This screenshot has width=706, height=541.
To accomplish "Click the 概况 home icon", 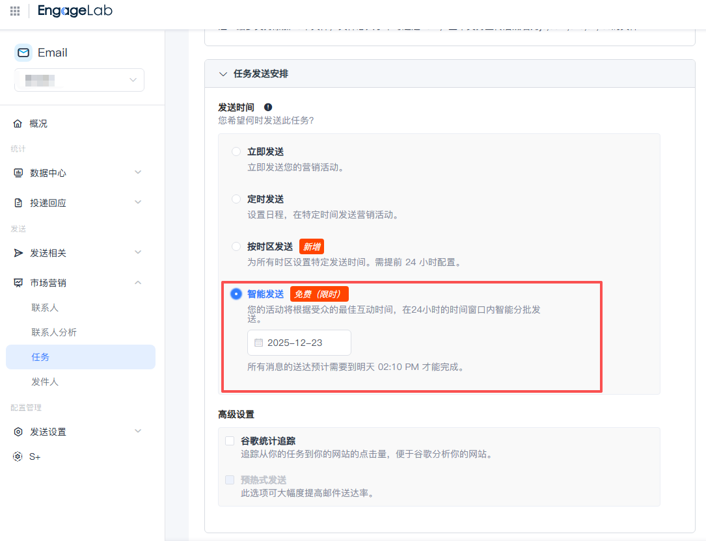I will [18, 124].
